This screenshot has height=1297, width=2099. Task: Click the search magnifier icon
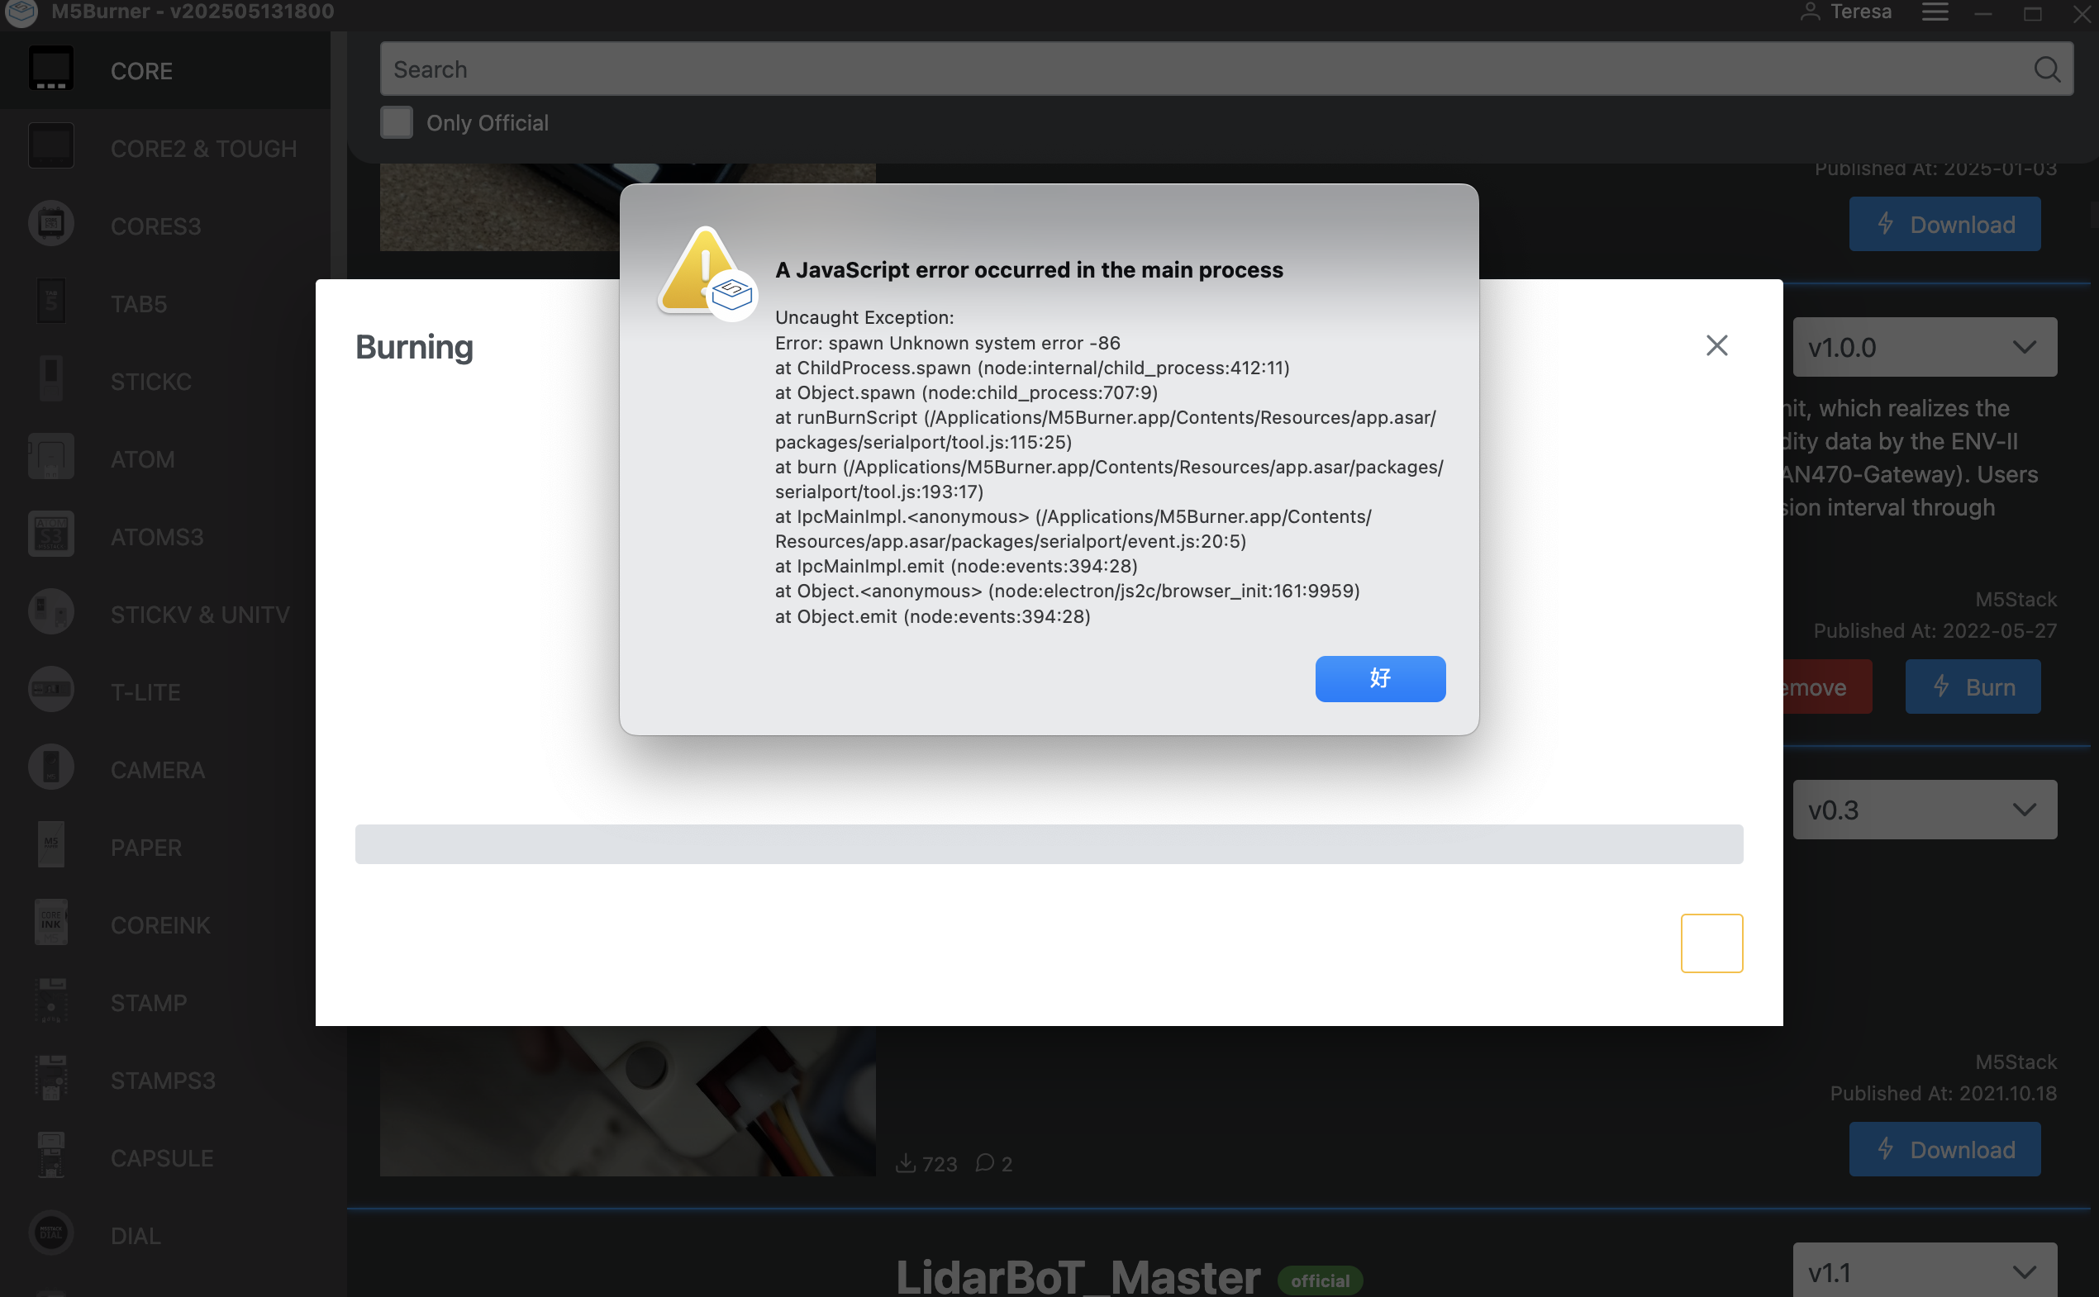click(2047, 69)
